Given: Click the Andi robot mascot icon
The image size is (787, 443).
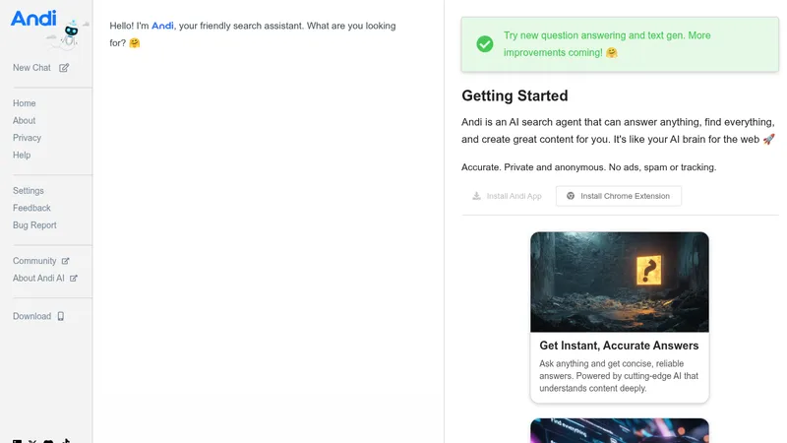Looking at the screenshot, I should [x=69, y=35].
